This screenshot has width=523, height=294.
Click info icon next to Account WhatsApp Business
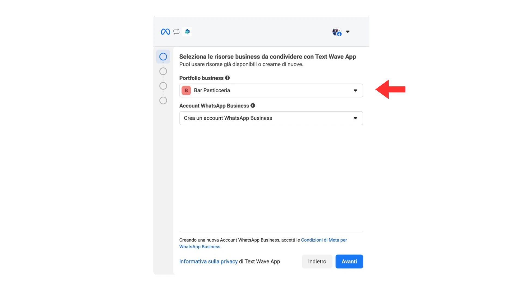click(x=253, y=106)
